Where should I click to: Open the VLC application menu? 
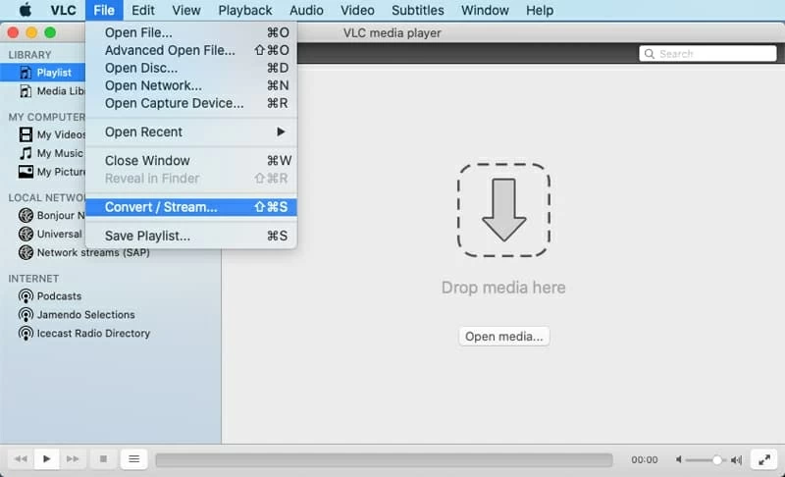click(63, 10)
